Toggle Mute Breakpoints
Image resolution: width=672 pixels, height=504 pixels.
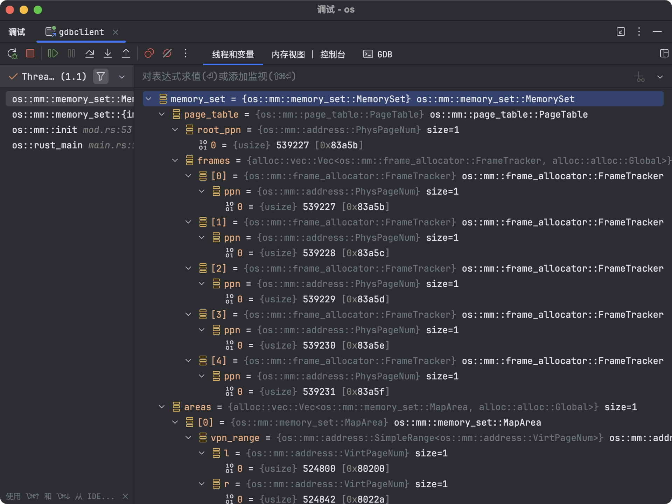pos(167,54)
